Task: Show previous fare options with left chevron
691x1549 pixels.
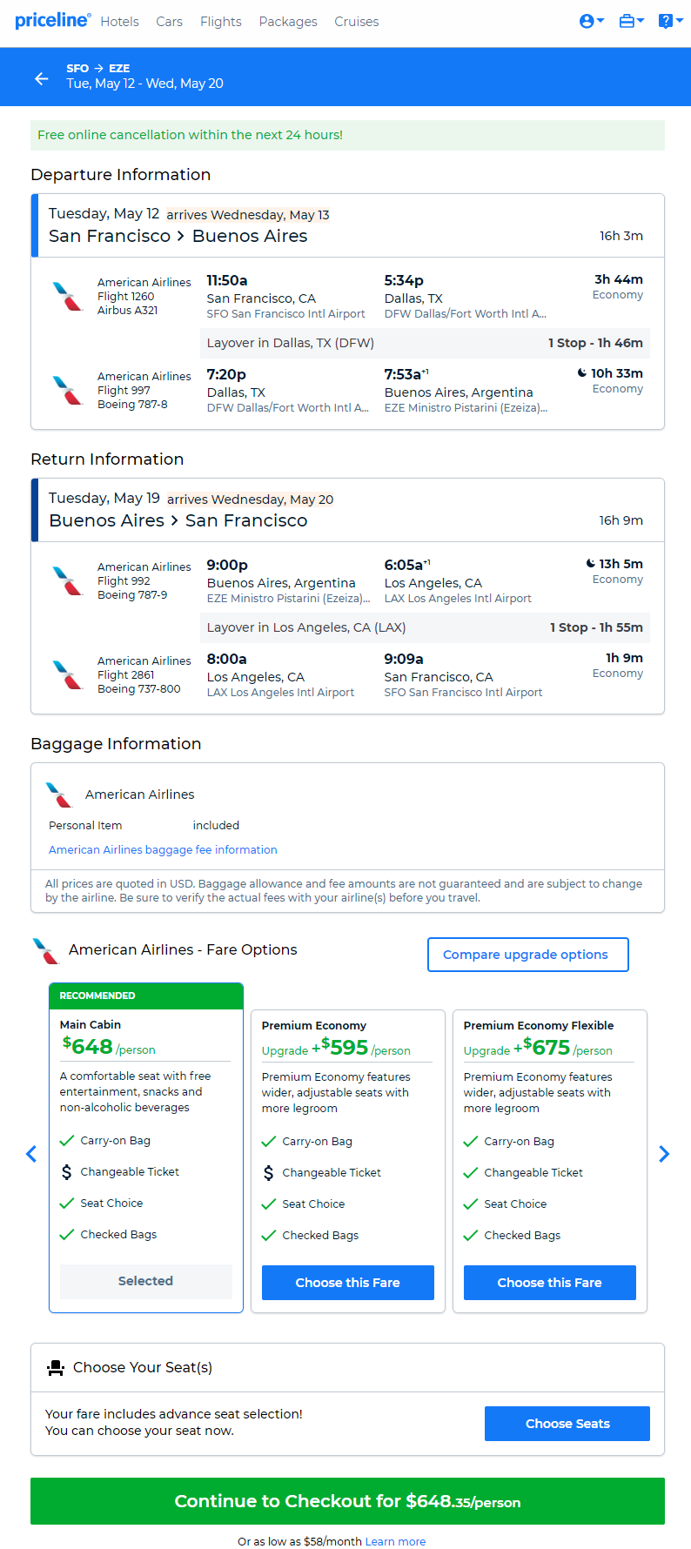Action: pos(31,1154)
